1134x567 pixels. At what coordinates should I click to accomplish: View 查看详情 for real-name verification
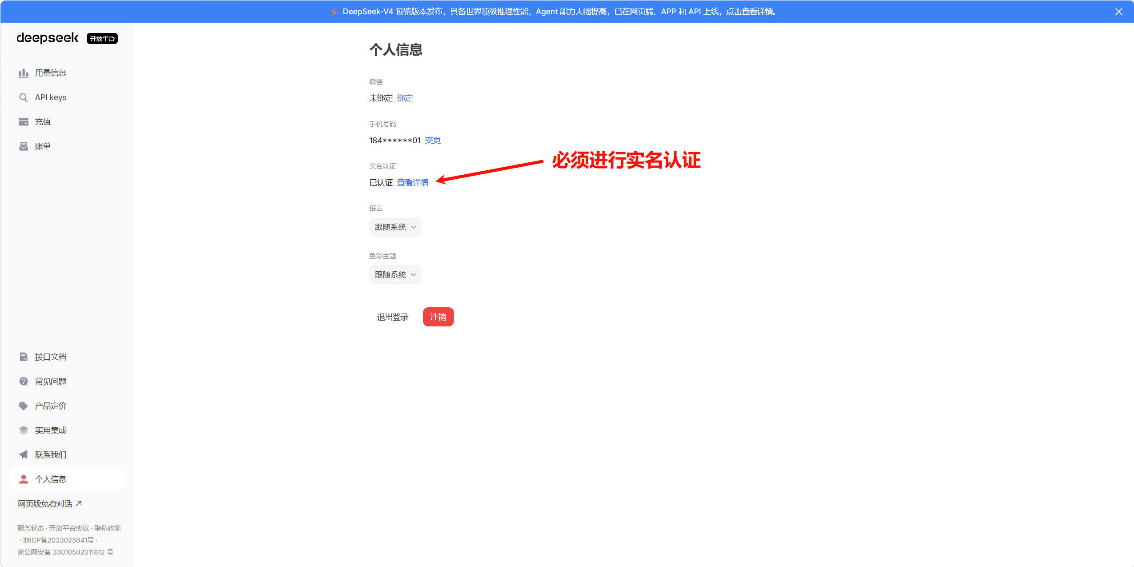point(412,183)
